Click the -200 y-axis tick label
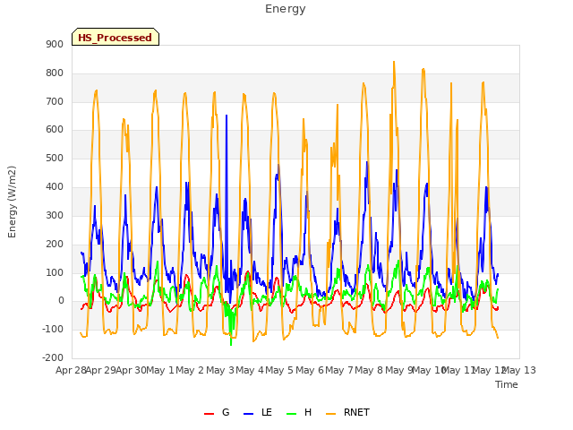The width and height of the screenshot is (573, 430). coord(53,357)
